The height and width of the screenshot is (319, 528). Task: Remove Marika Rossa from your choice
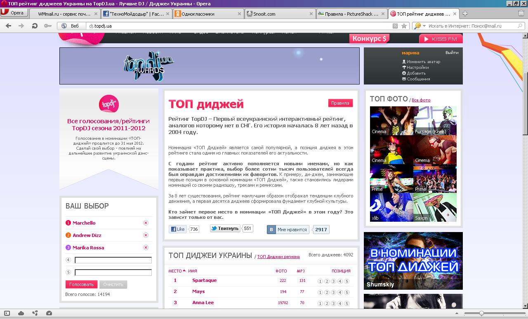[146, 248]
